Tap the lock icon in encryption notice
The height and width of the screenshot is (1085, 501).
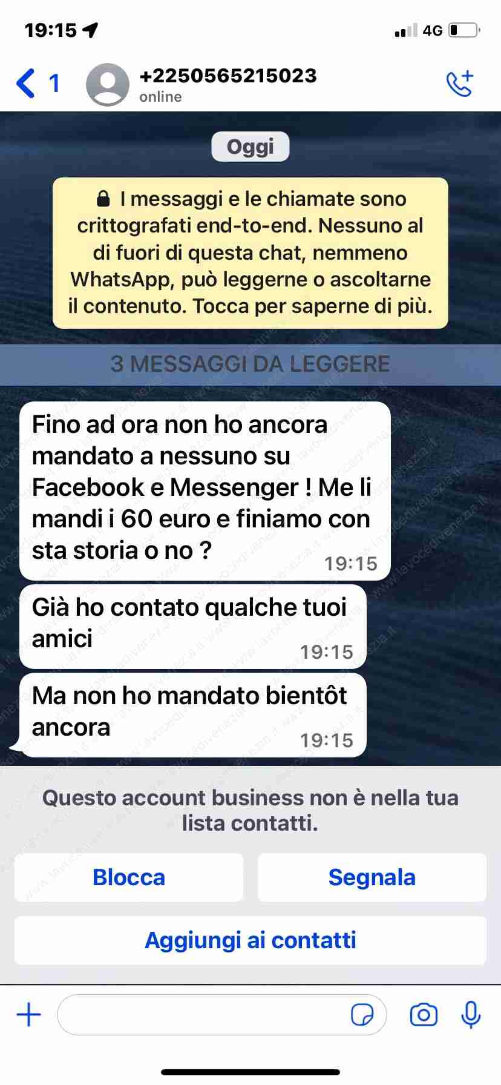103,199
